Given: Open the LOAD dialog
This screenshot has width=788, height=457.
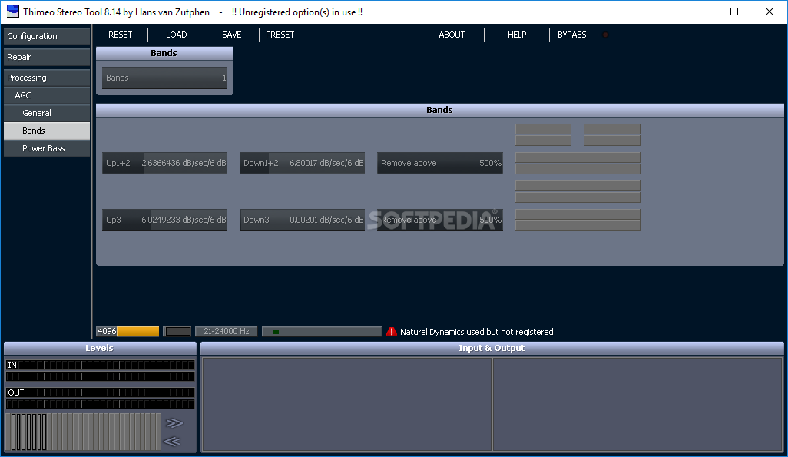Looking at the screenshot, I should [177, 35].
